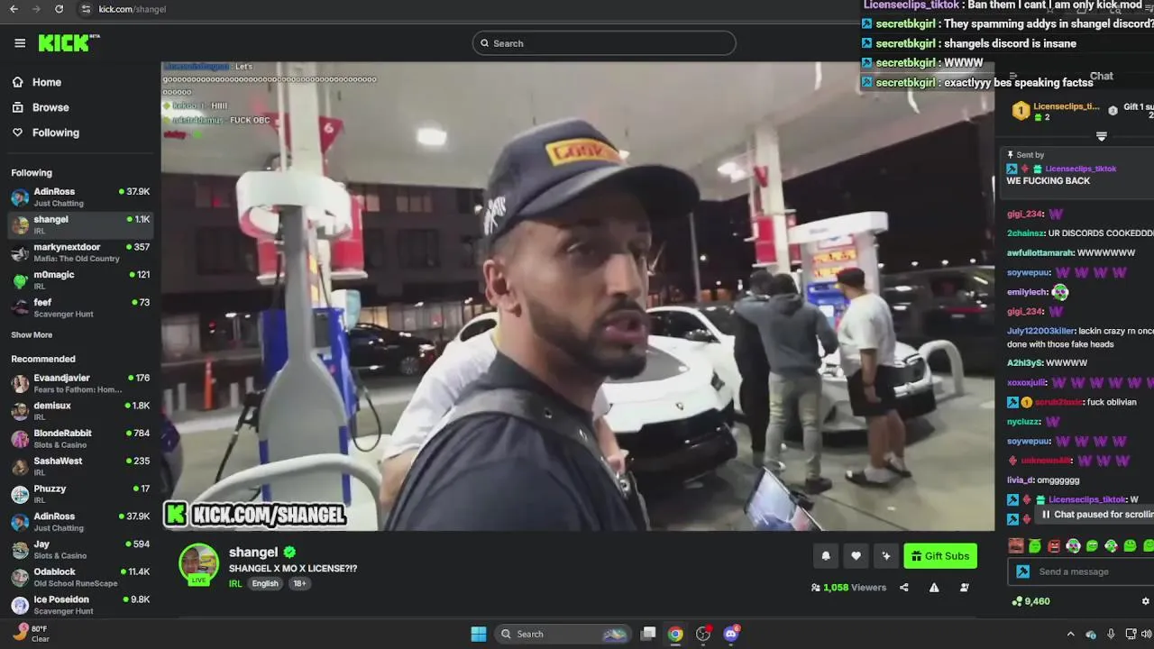The width and height of the screenshot is (1154, 649).
Task: Click the 1,058 Viewers count
Action: click(848, 588)
